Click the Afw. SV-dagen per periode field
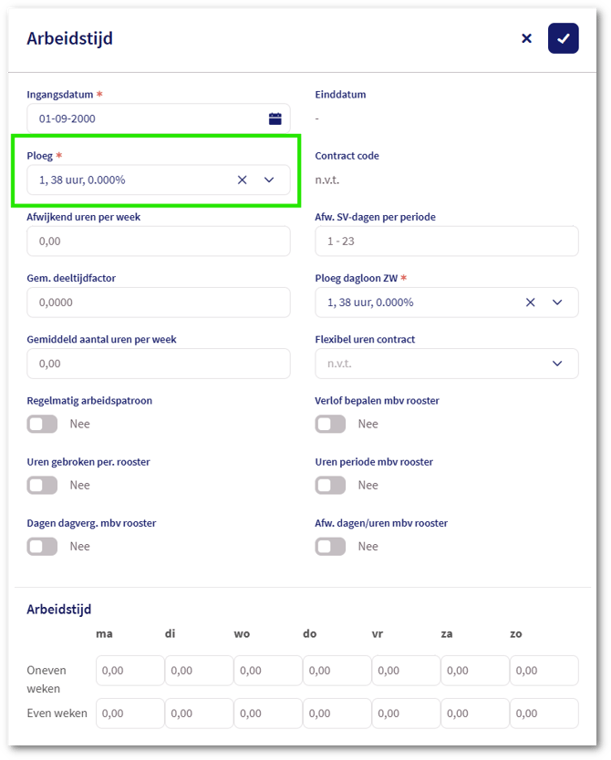Image resolution: width=611 pixels, height=760 pixels. pyautogui.click(x=447, y=241)
